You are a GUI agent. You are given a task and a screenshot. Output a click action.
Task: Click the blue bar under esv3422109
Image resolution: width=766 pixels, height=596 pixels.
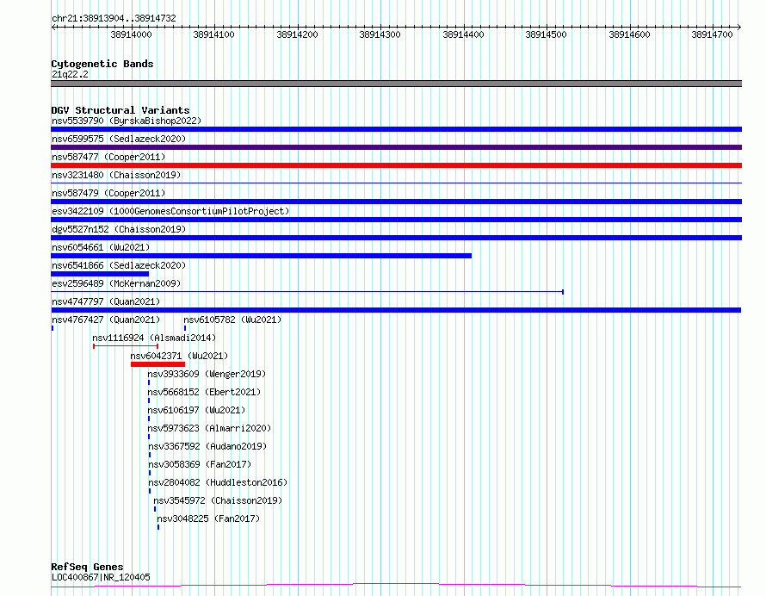tap(396, 220)
